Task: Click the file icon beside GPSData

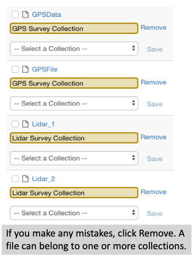Action: 25,14
